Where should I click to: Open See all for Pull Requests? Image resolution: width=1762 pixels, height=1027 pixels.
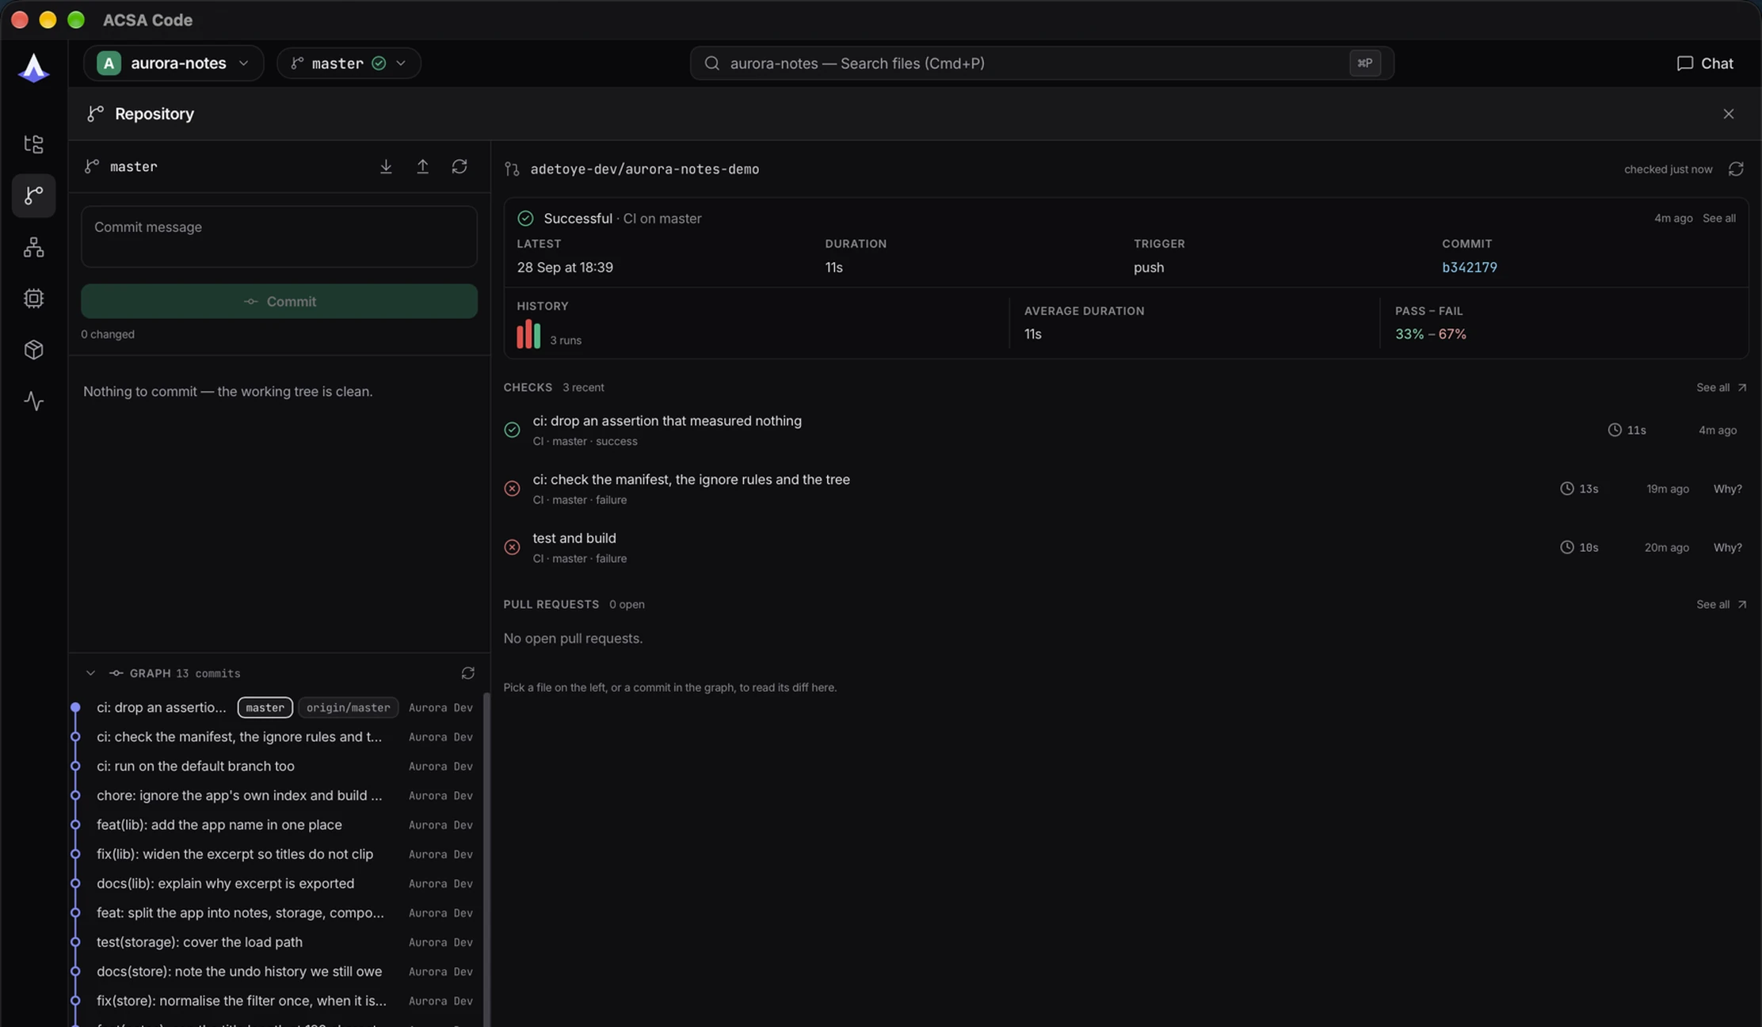[x=1721, y=605]
